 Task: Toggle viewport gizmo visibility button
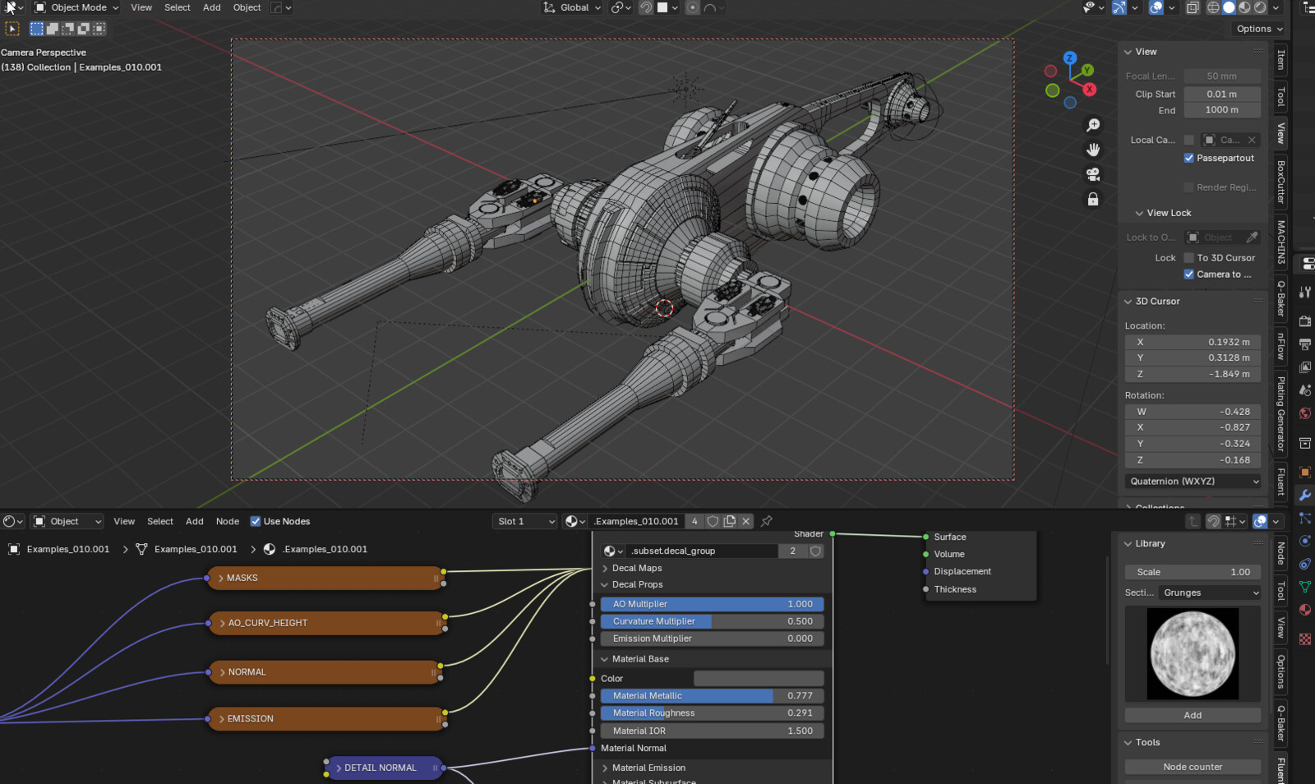(x=1119, y=7)
